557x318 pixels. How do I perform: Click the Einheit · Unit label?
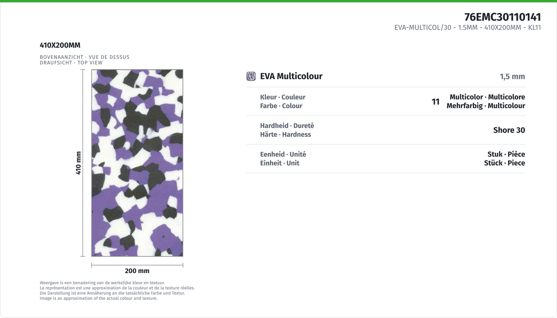280,163
